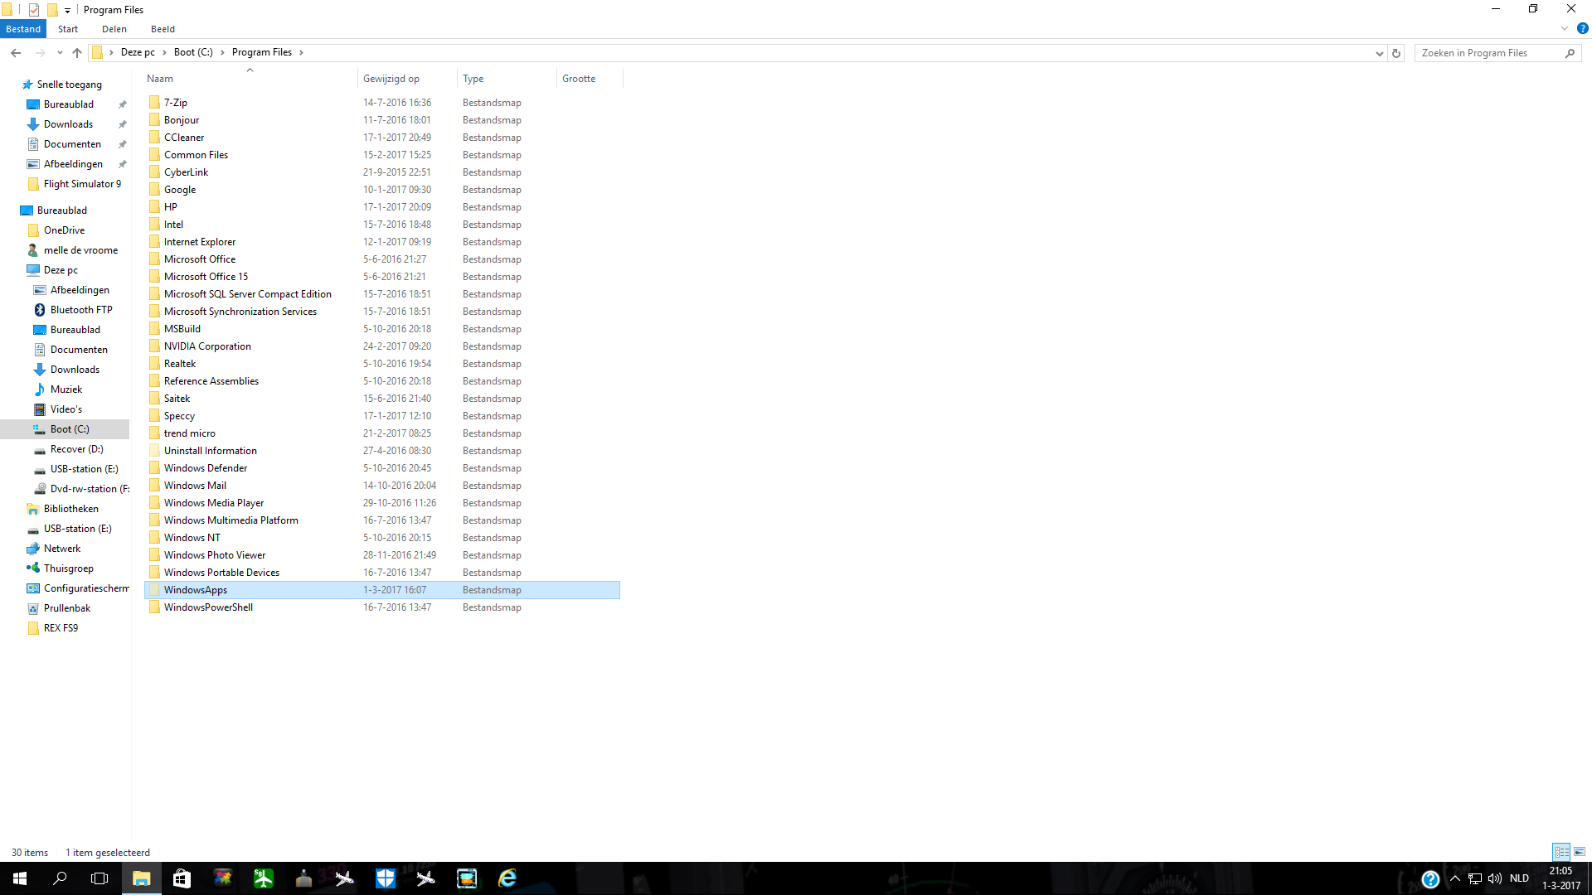Open address bar history dropdown
This screenshot has height=895, width=1592.
click(x=1380, y=53)
